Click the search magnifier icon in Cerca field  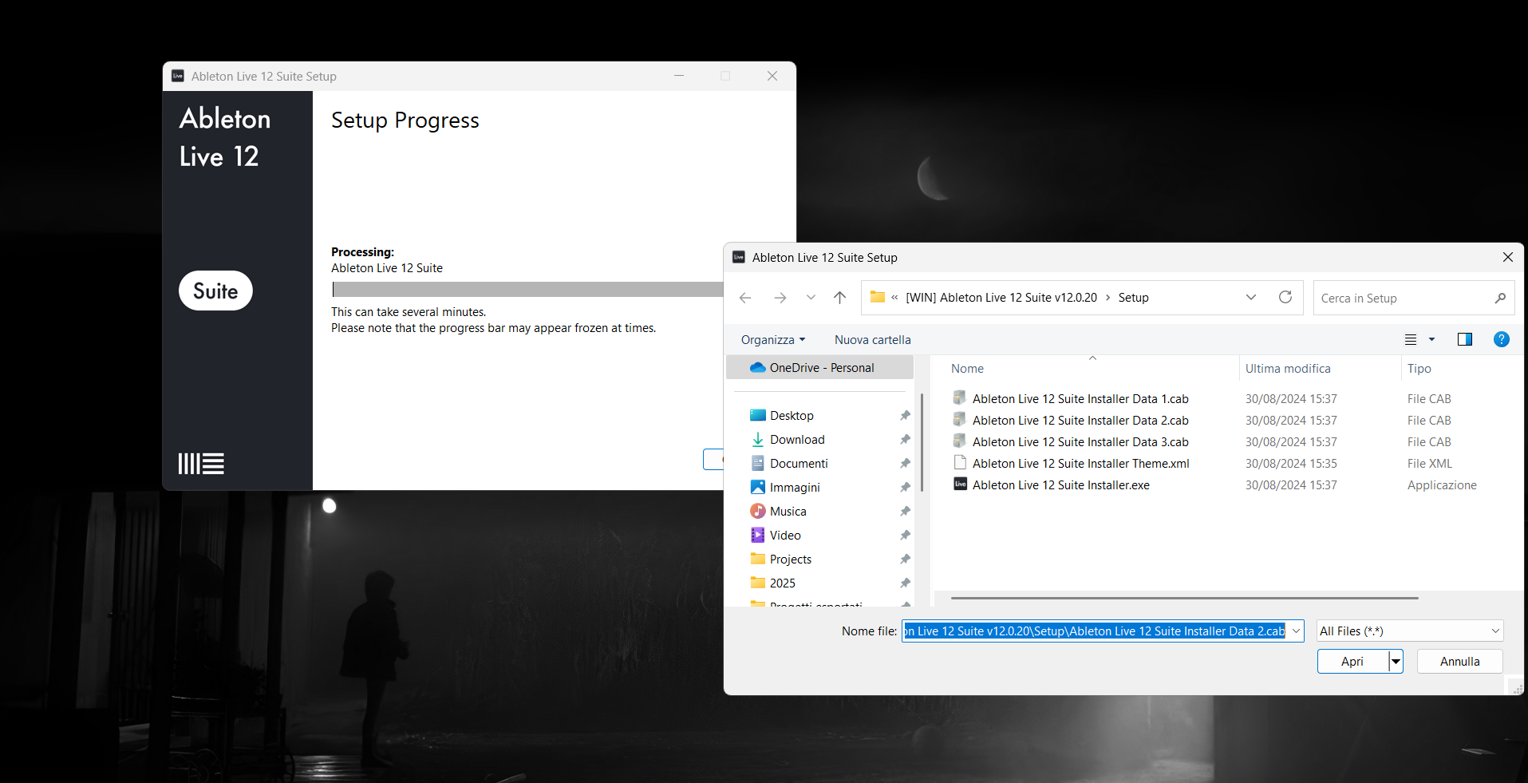(x=1500, y=298)
